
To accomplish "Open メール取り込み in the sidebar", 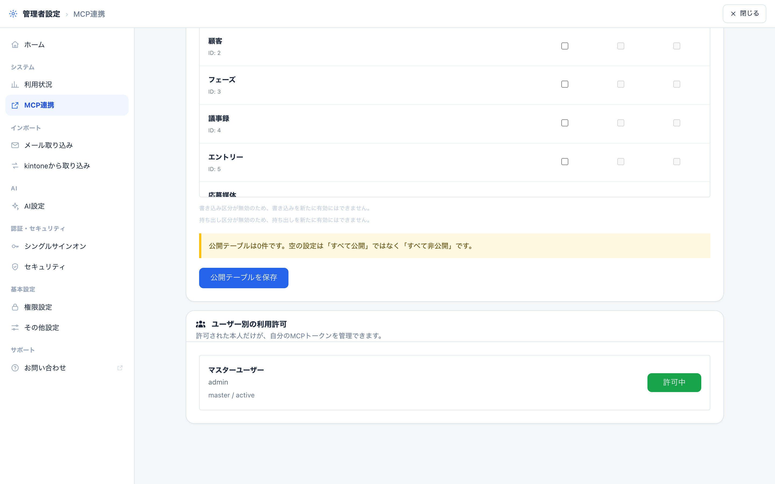I will coord(67,145).
